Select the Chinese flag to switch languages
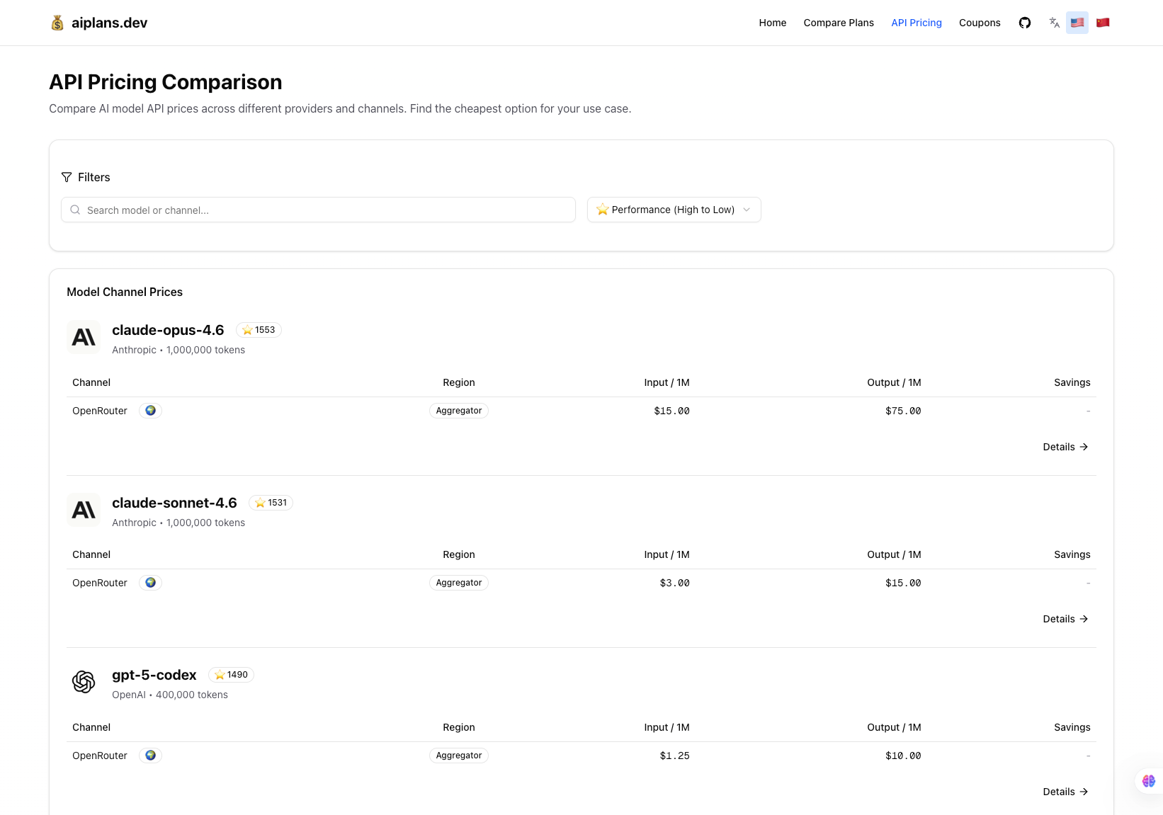 1103,22
